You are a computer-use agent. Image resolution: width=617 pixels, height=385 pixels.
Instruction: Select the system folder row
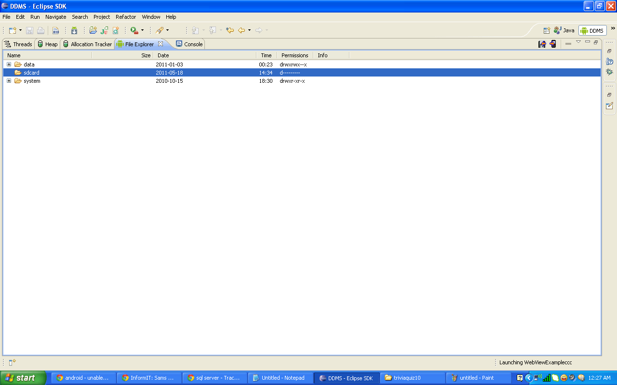[302, 81]
